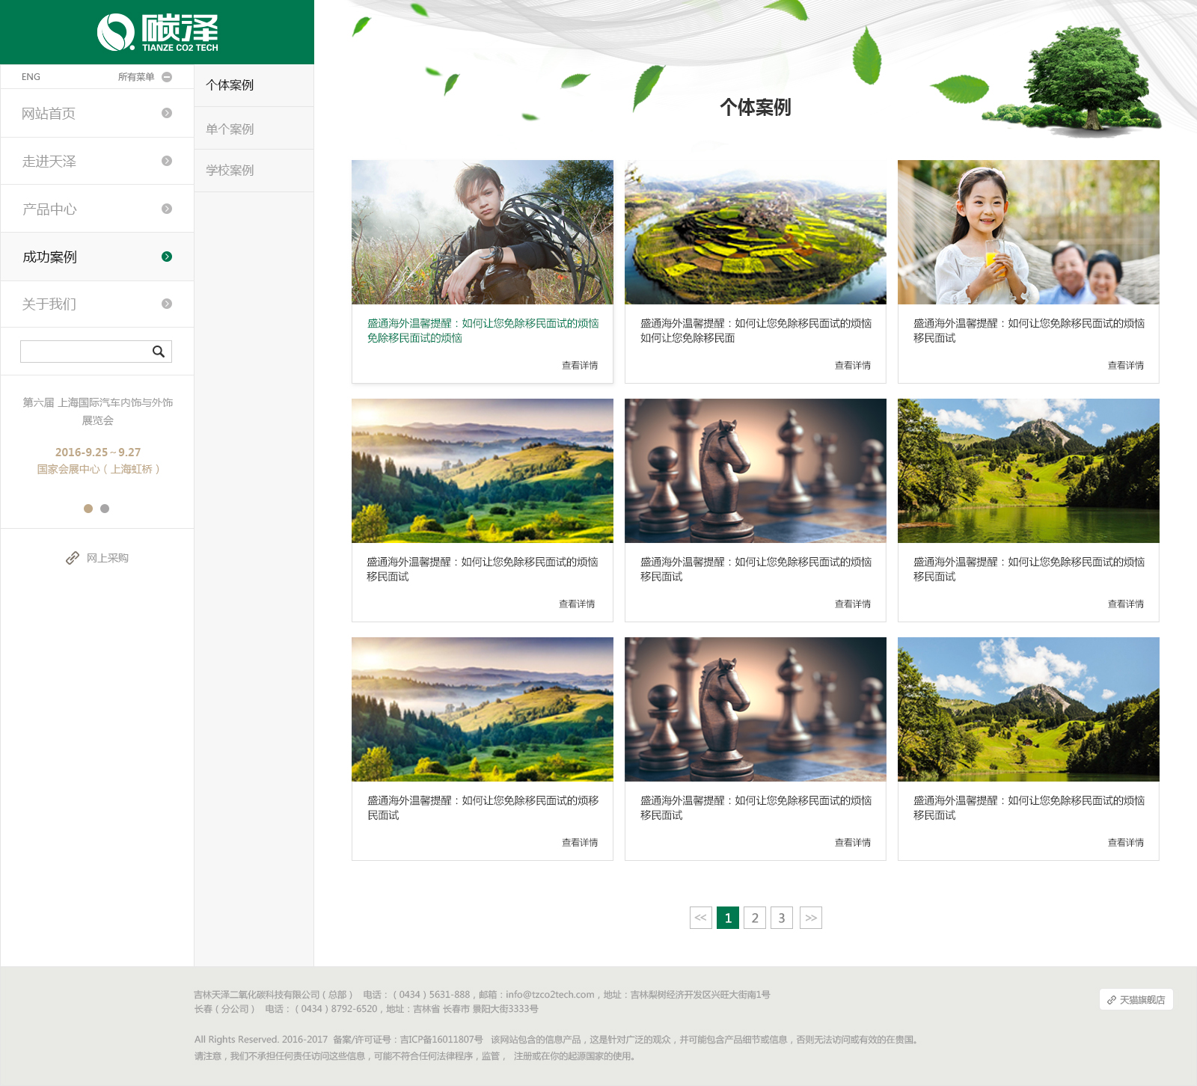Image resolution: width=1197 pixels, height=1086 pixels.
Task: Click into the sidebar search field
Action: click(84, 352)
